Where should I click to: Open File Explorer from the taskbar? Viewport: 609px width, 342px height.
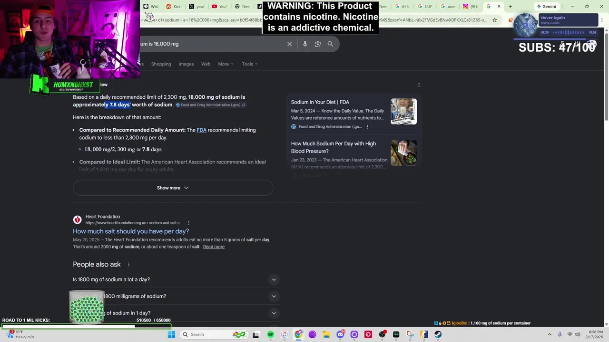click(x=326, y=334)
